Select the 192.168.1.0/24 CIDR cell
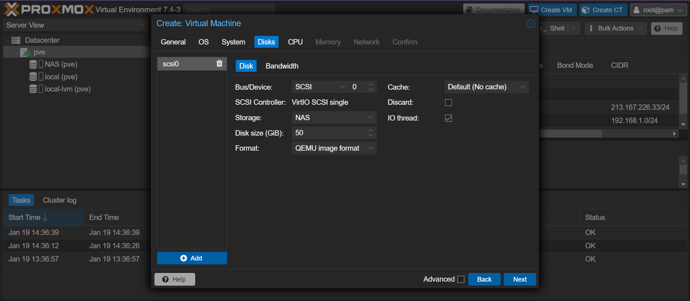The image size is (690, 301). click(634, 121)
